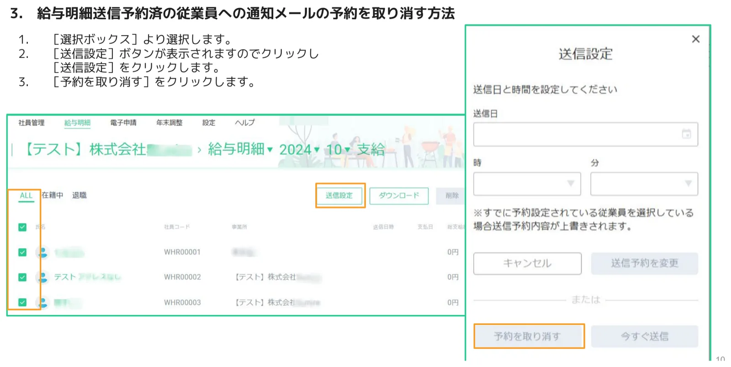Image resolution: width=731 pixels, height=367 pixels.
Task: Click the 送信予約を変更 button
Action: (644, 263)
